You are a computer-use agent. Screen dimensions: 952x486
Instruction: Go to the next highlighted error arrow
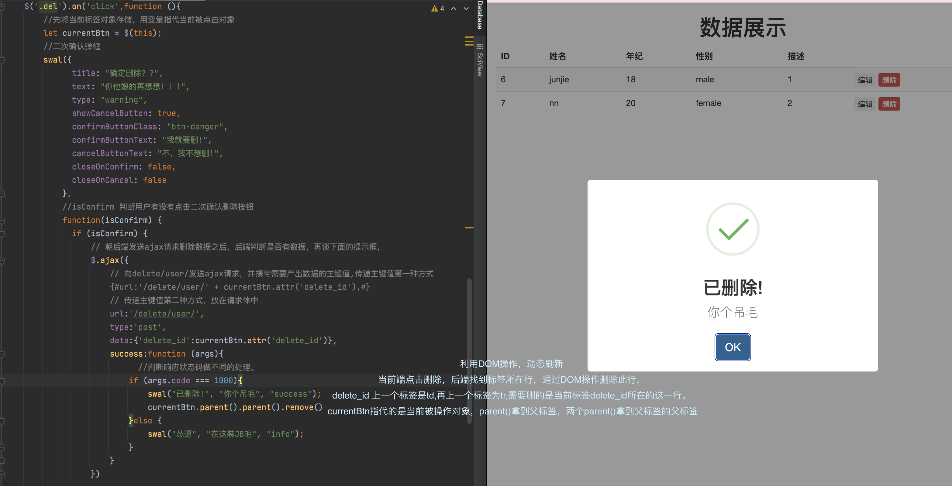pyautogui.click(x=466, y=8)
